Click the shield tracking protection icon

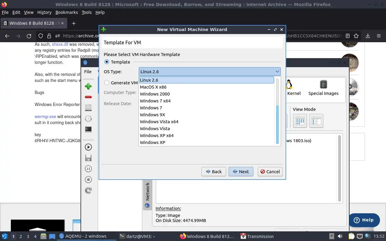pyautogui.click(x=41, y=36)
